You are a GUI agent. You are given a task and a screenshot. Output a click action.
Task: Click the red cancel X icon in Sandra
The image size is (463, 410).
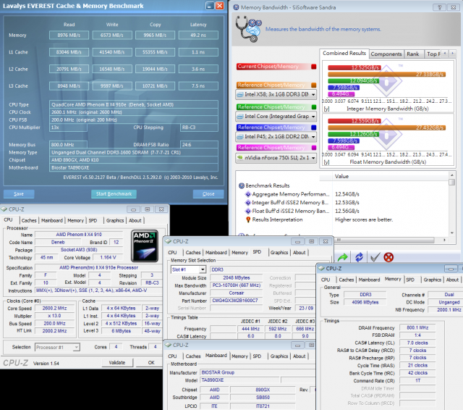tap(388, 257)
